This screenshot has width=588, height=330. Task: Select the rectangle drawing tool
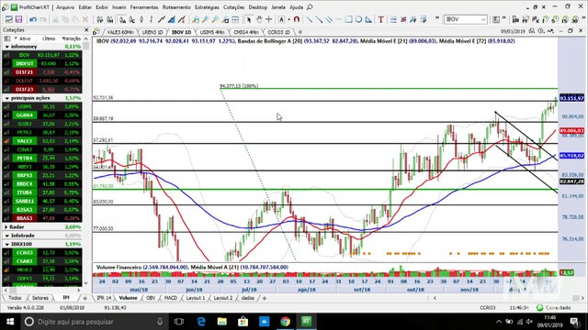349,19
